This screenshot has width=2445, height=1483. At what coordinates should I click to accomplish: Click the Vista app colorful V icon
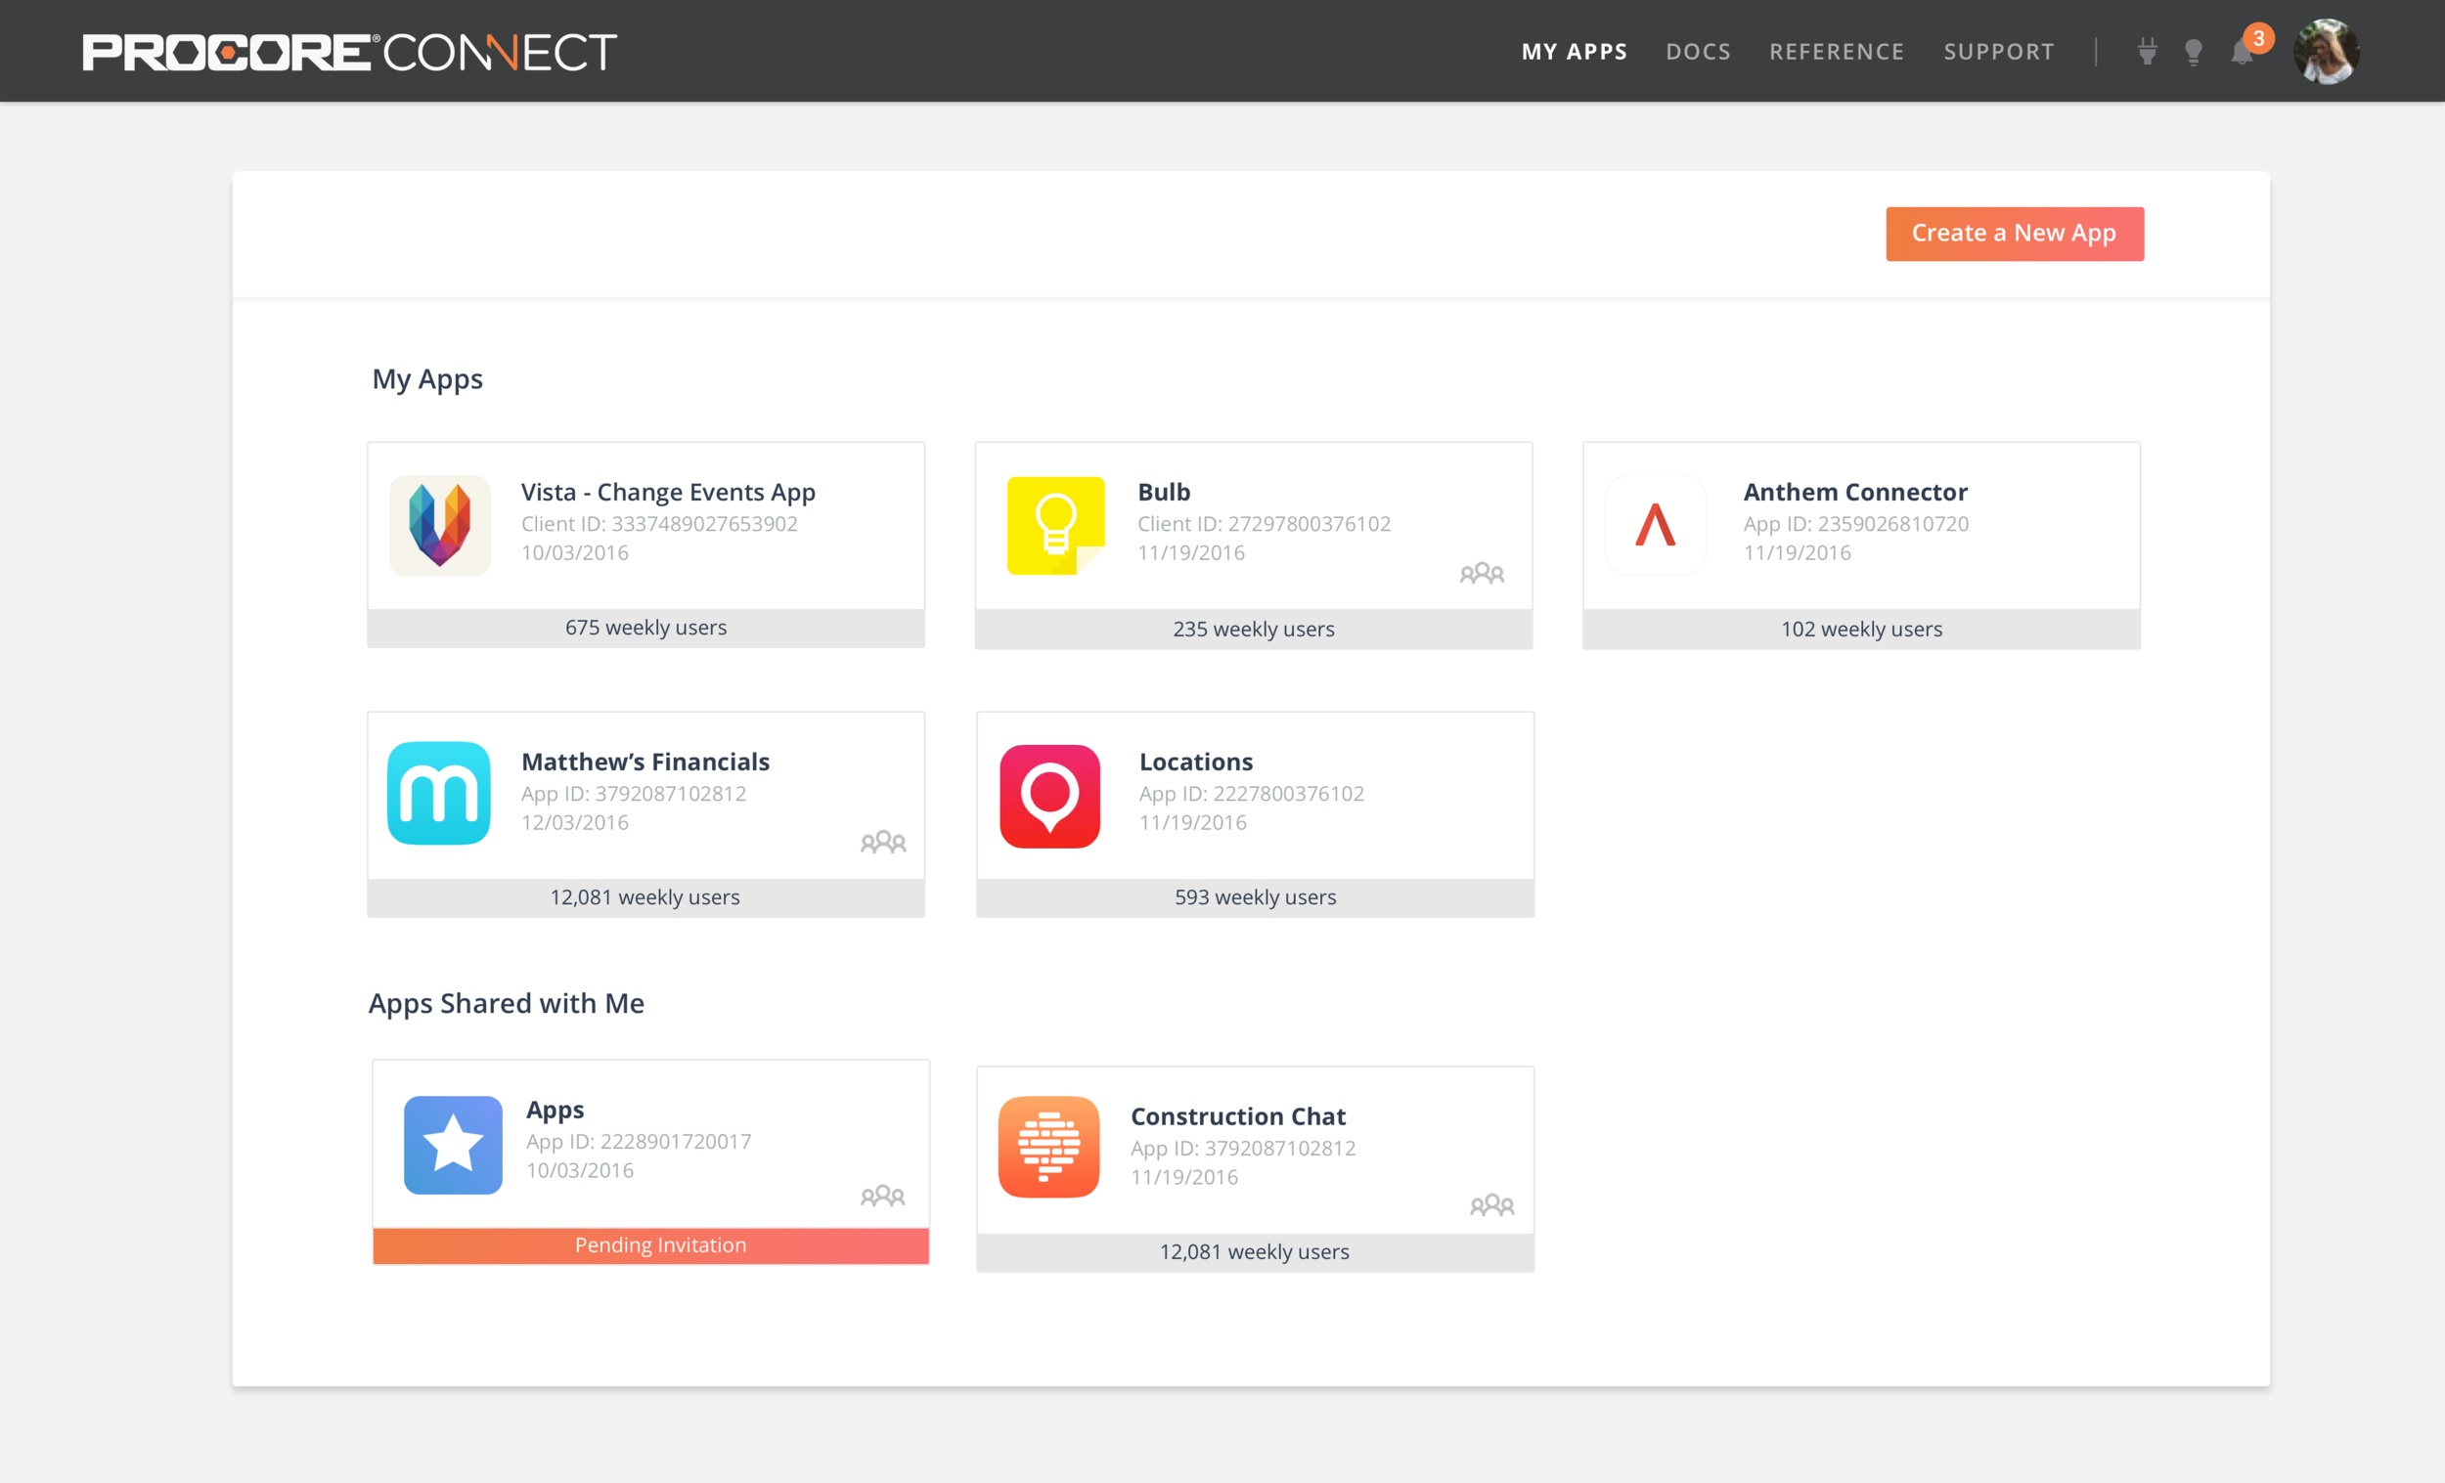(439, 525)
